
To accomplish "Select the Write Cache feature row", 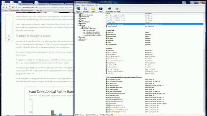I will click(155, 51).
